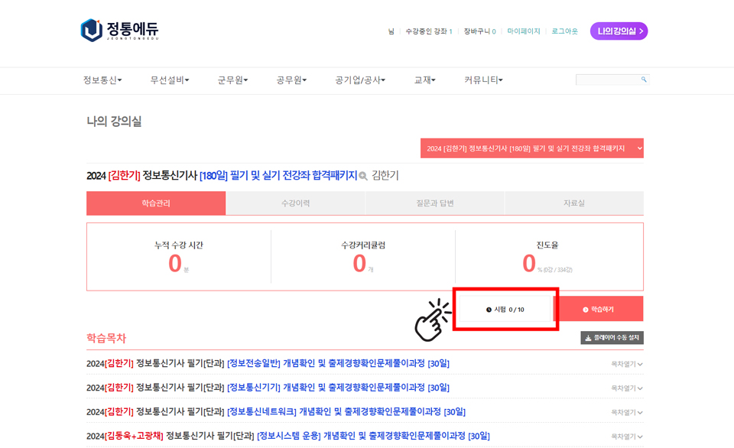Select the 학습관리 tab
Screen dimensions: 734x448
[156, 203]
